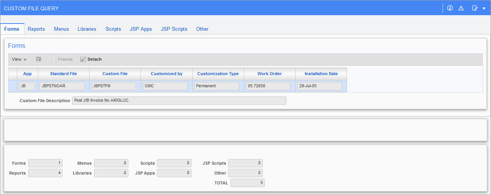Viewport: 491px width, 195px height.
Task: Expand the header dropdown arrow
Action: (x=484, y=8)
